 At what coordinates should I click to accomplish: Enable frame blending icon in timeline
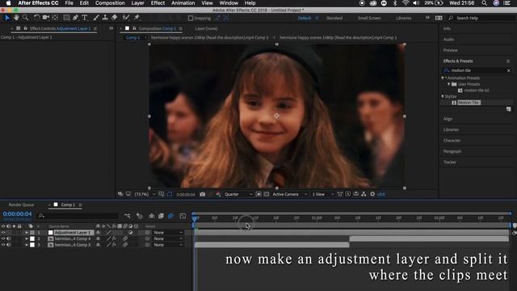coord(161,216)
